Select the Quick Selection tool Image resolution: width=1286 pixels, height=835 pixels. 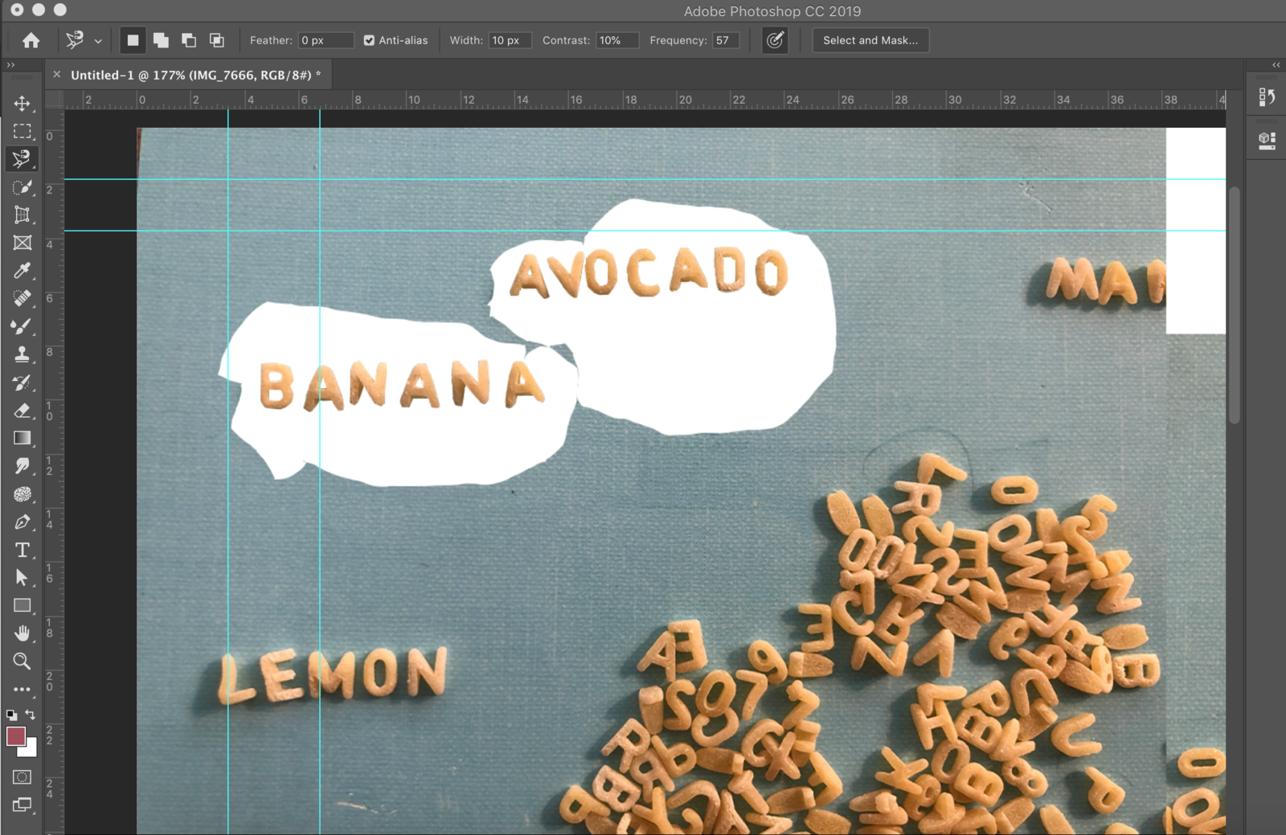(x=23, y=186)
